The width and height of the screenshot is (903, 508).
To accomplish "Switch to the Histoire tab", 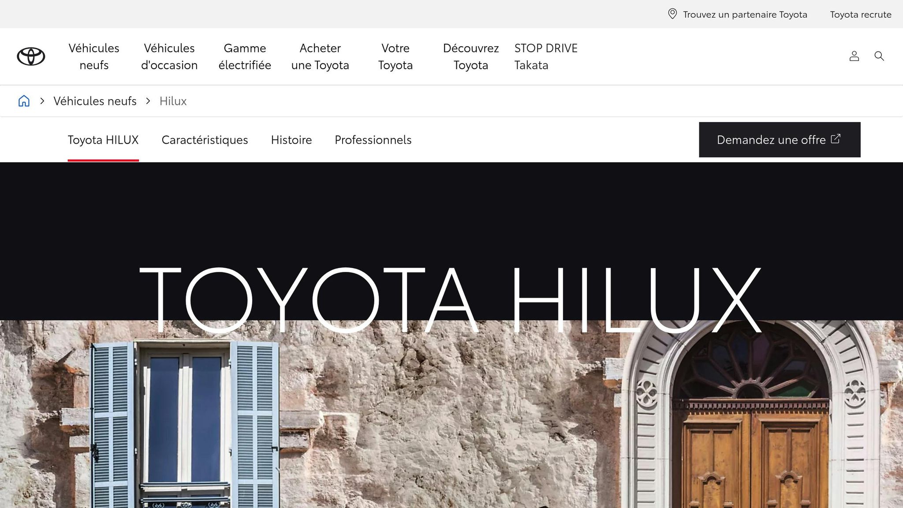I will 291,139.
